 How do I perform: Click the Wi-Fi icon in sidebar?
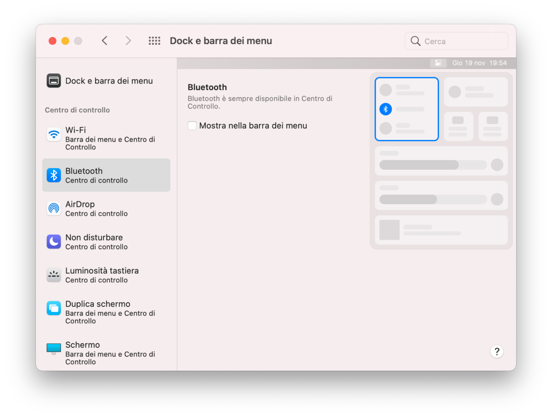point(54,135)
